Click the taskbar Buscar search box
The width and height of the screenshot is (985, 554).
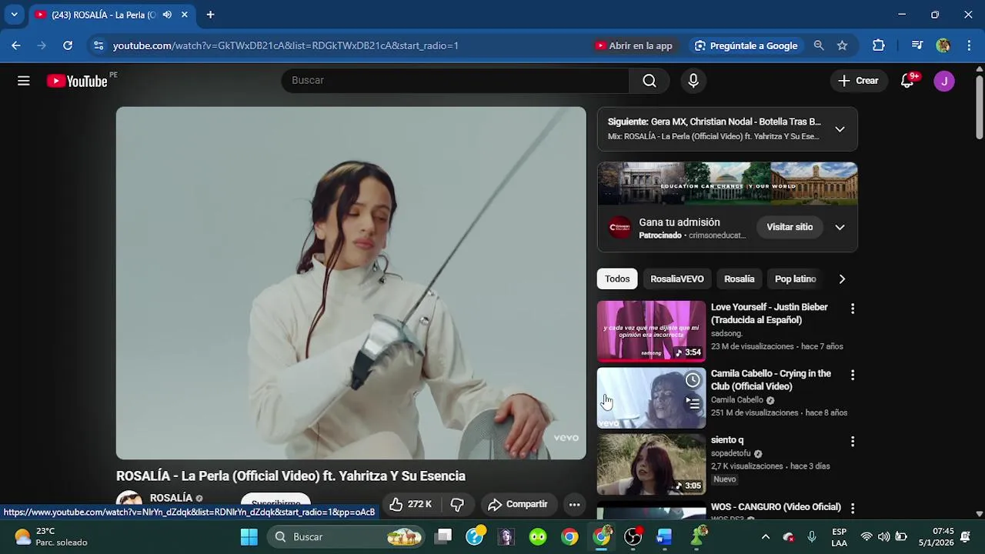click(x=347, y=537)
